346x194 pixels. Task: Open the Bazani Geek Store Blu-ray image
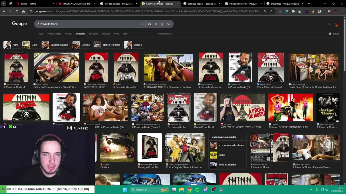click(150, 147)
